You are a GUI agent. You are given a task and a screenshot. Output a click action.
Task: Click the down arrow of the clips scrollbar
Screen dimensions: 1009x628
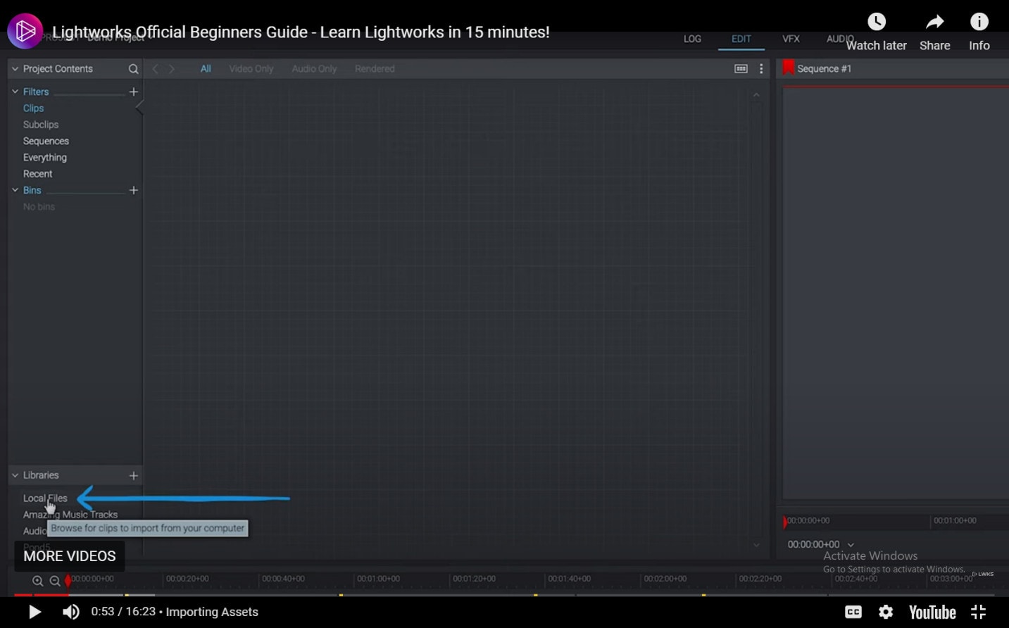(756, 545)
